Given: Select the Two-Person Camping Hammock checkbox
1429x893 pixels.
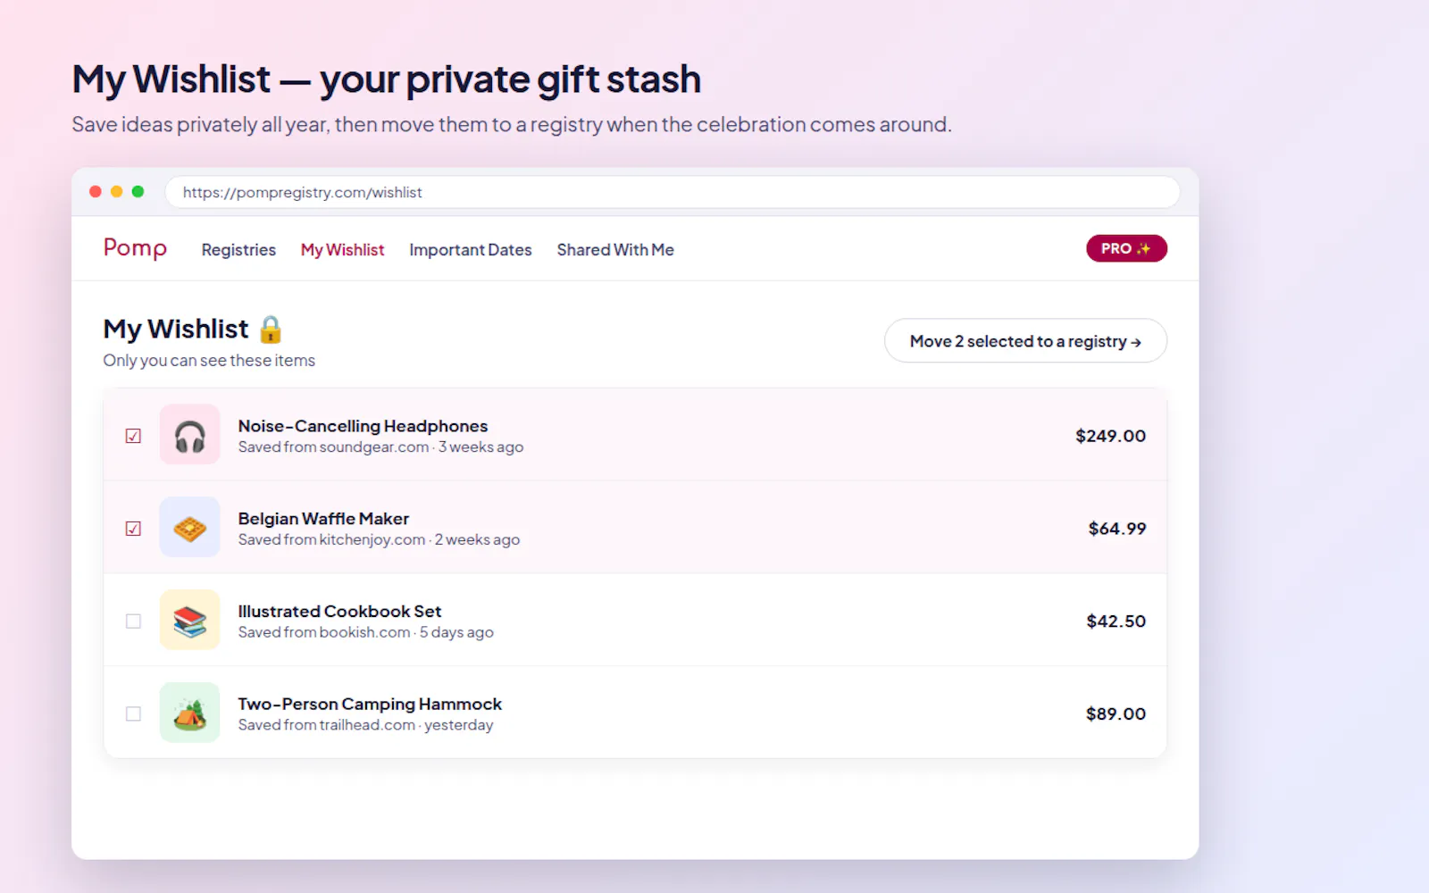Looking at the screenshot, I should 133,714.
